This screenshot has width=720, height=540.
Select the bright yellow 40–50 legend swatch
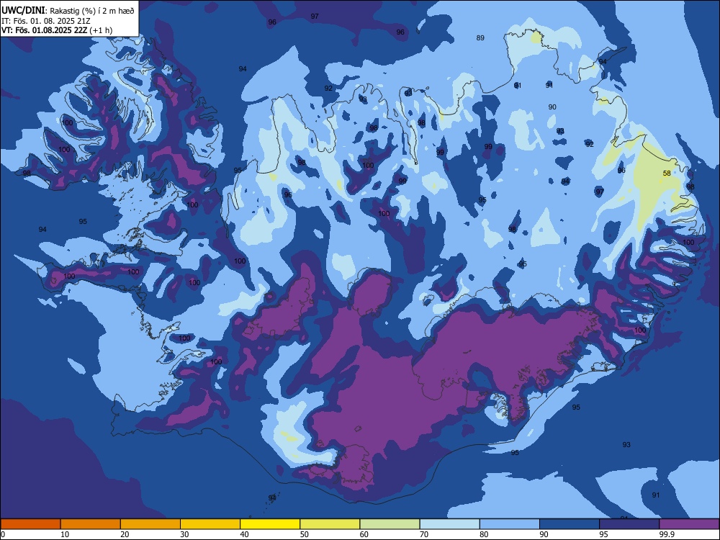[270, 524]
